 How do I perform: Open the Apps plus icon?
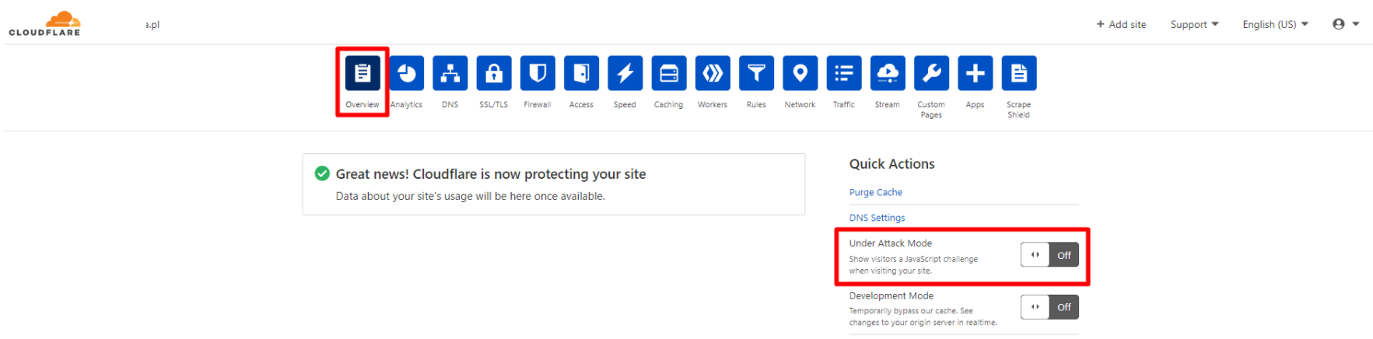click(975, 73)
